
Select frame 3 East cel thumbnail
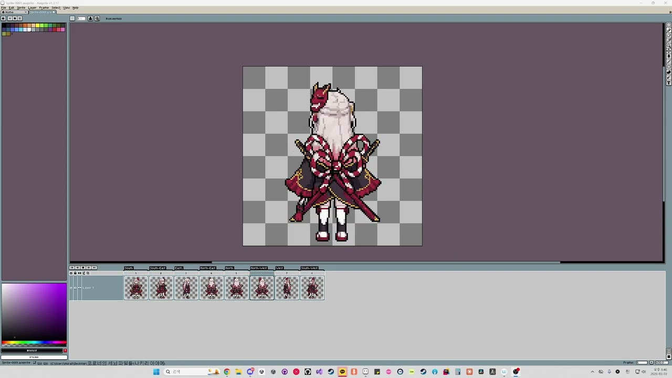pos(186,288)
